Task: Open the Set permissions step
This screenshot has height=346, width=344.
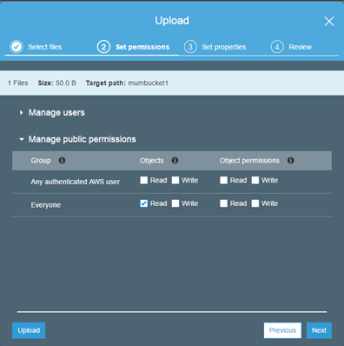Action: (x=142, y=47)
